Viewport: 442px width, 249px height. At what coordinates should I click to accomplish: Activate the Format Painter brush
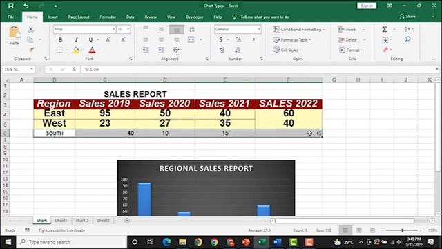(31, 50)
